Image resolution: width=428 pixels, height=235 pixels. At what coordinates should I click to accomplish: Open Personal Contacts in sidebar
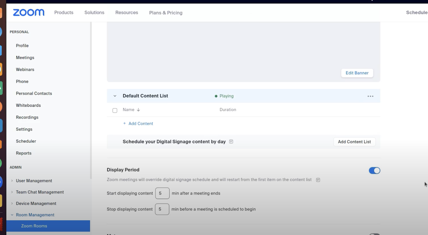[34, 93]
